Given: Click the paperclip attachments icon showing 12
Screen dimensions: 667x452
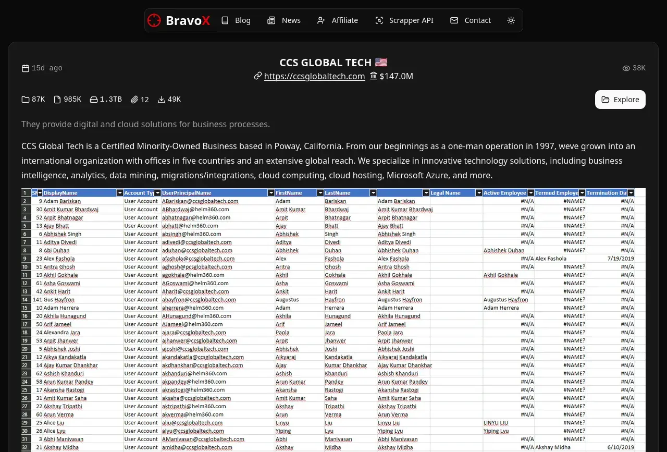Looking at the screenshot, I should click(x=134, y=100).
